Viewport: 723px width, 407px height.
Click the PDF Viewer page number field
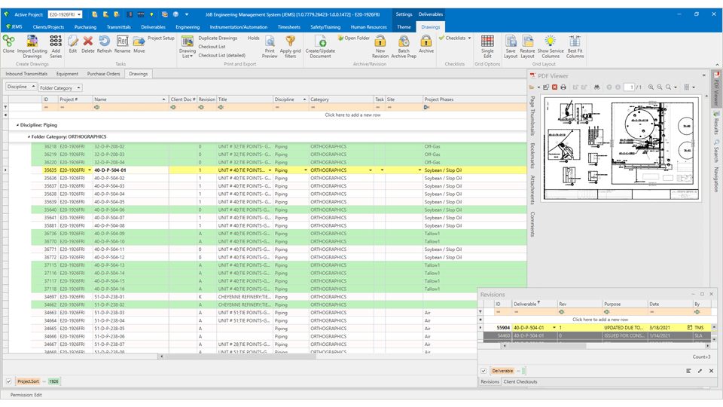pos(630,87)
